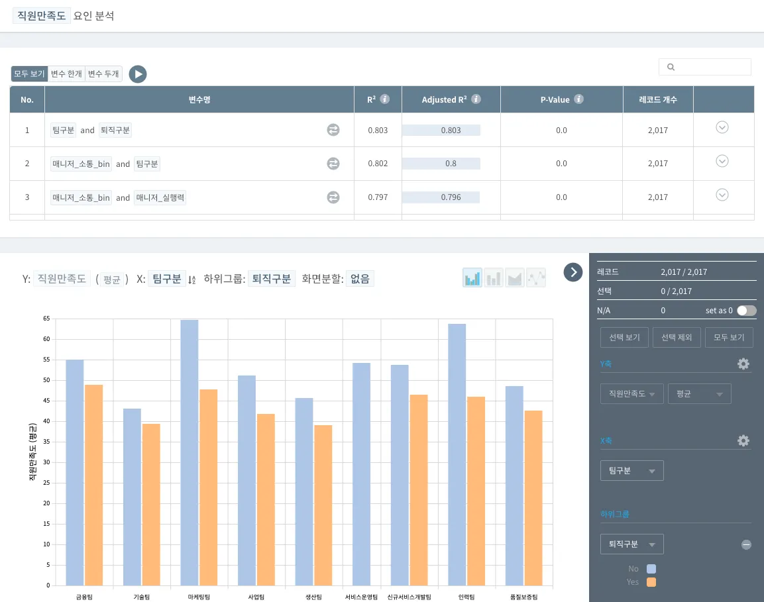The width and height of the screenshot is (764, 602).
Task: Select the 변수 두개 tab
Action: click(103, 74)
